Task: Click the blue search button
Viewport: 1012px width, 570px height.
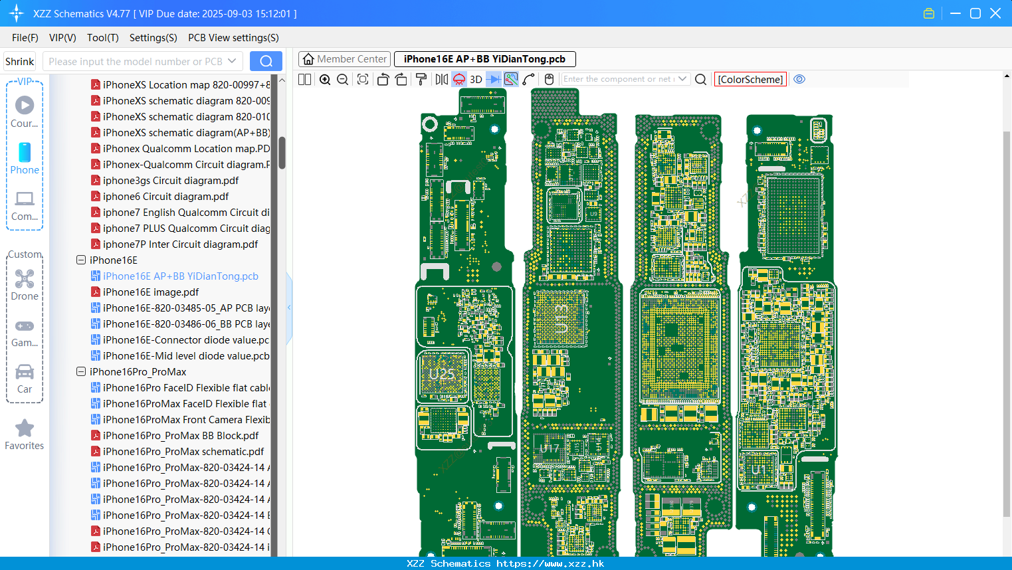Action: (266, 61)
